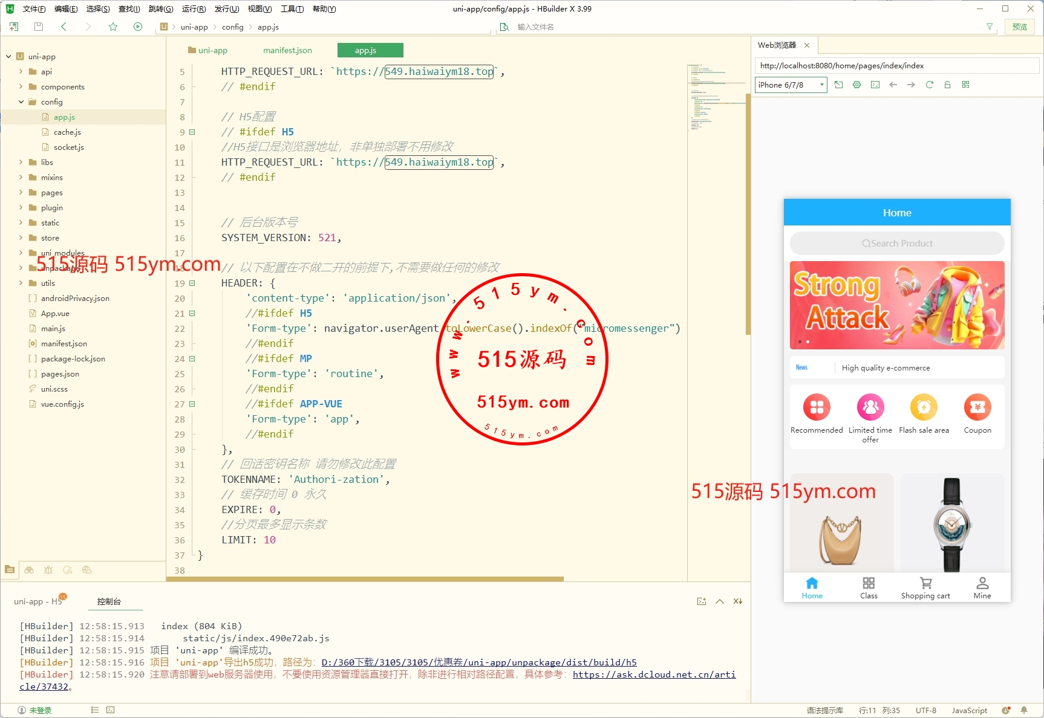Toggle code fold marker at line 9
Screen dimensions: 1044x718
click(192, 132)
